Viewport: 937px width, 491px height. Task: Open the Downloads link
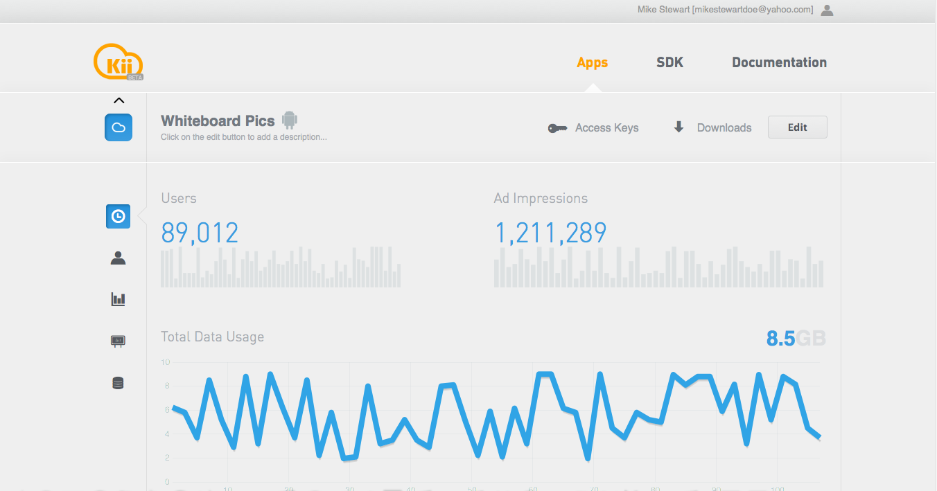pyautogui.click(x=724, y=128)
